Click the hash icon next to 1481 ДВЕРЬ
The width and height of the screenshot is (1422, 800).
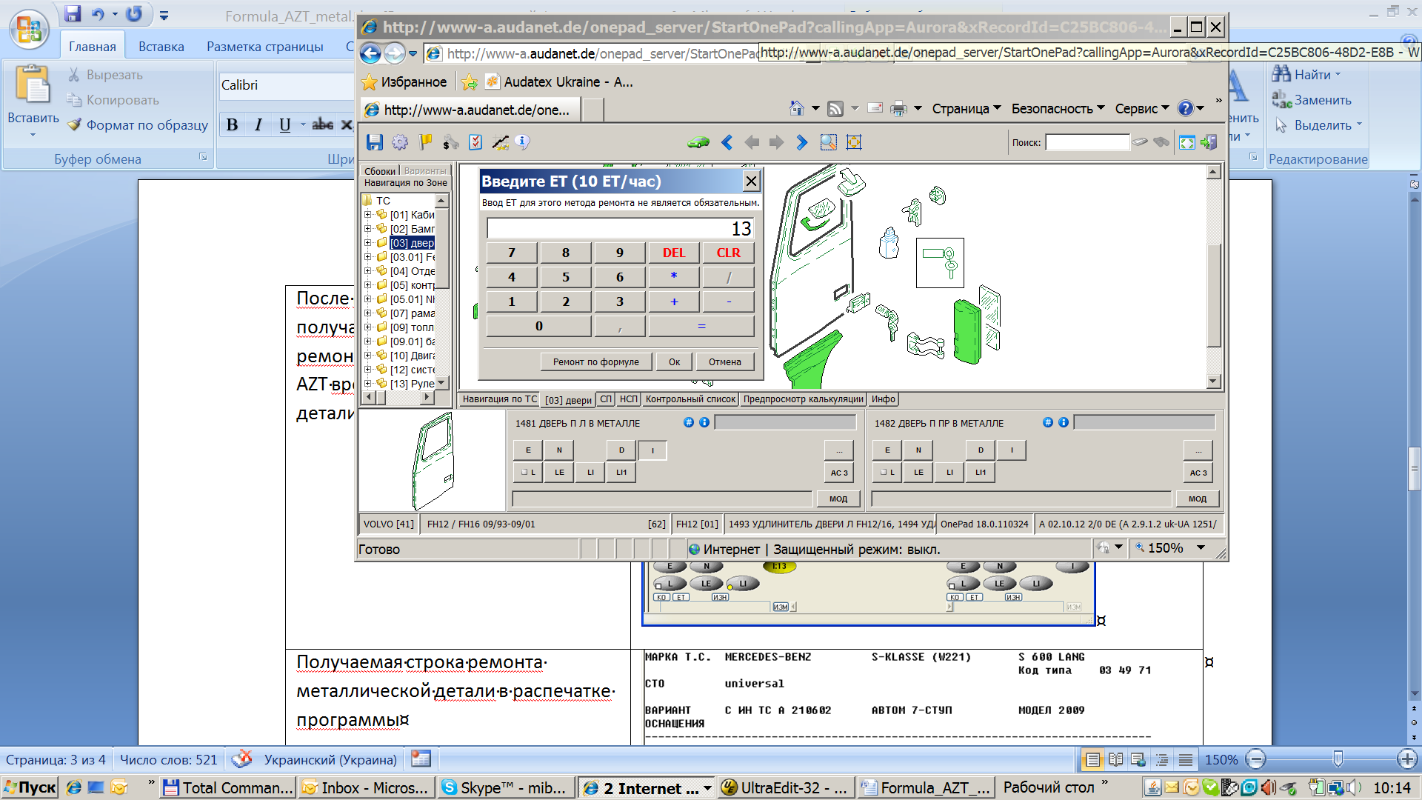[x=689, y=422]
